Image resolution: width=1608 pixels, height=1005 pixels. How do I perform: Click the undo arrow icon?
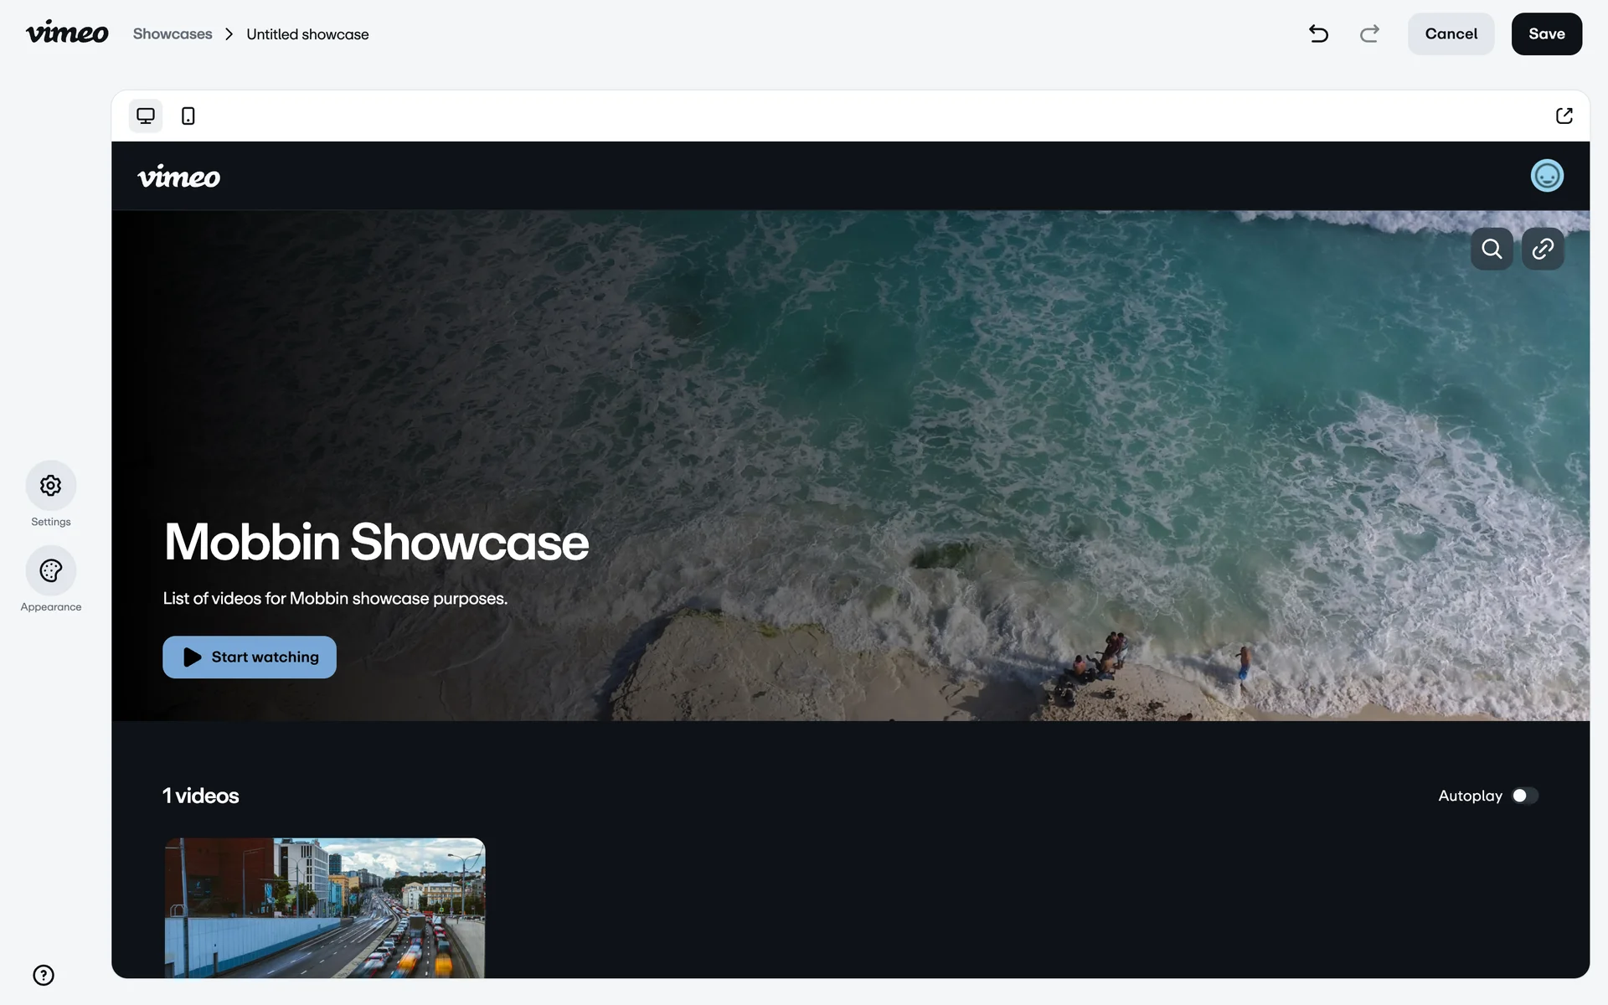[1318, 33]
